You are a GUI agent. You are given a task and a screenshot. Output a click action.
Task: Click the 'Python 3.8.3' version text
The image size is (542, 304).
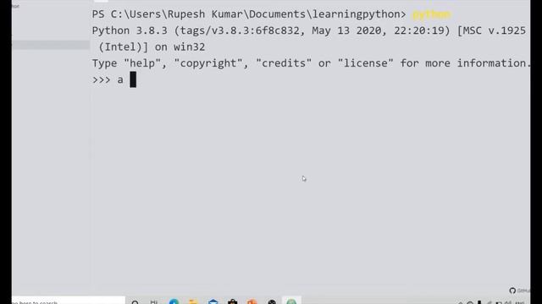pos(130,30)
